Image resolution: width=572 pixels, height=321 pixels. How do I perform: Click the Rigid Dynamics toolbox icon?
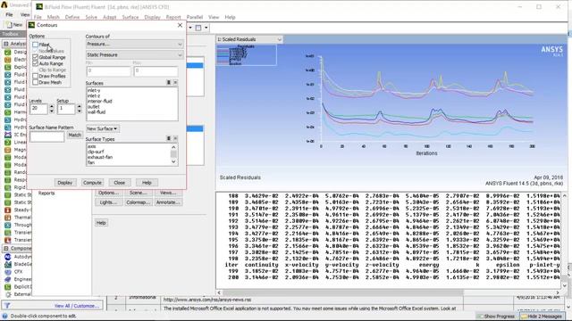[x=7, y=187]
